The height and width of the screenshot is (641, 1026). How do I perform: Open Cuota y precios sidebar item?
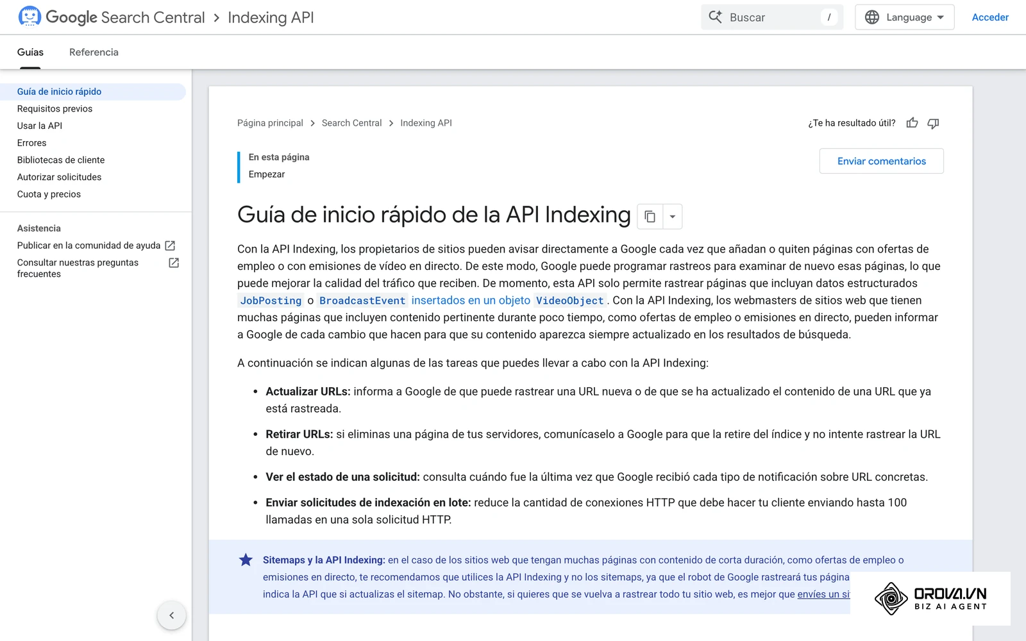(49, 194)
